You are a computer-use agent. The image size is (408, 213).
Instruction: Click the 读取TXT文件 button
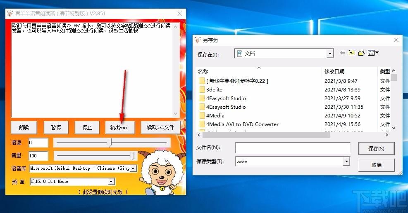click(x=160, y=127)
